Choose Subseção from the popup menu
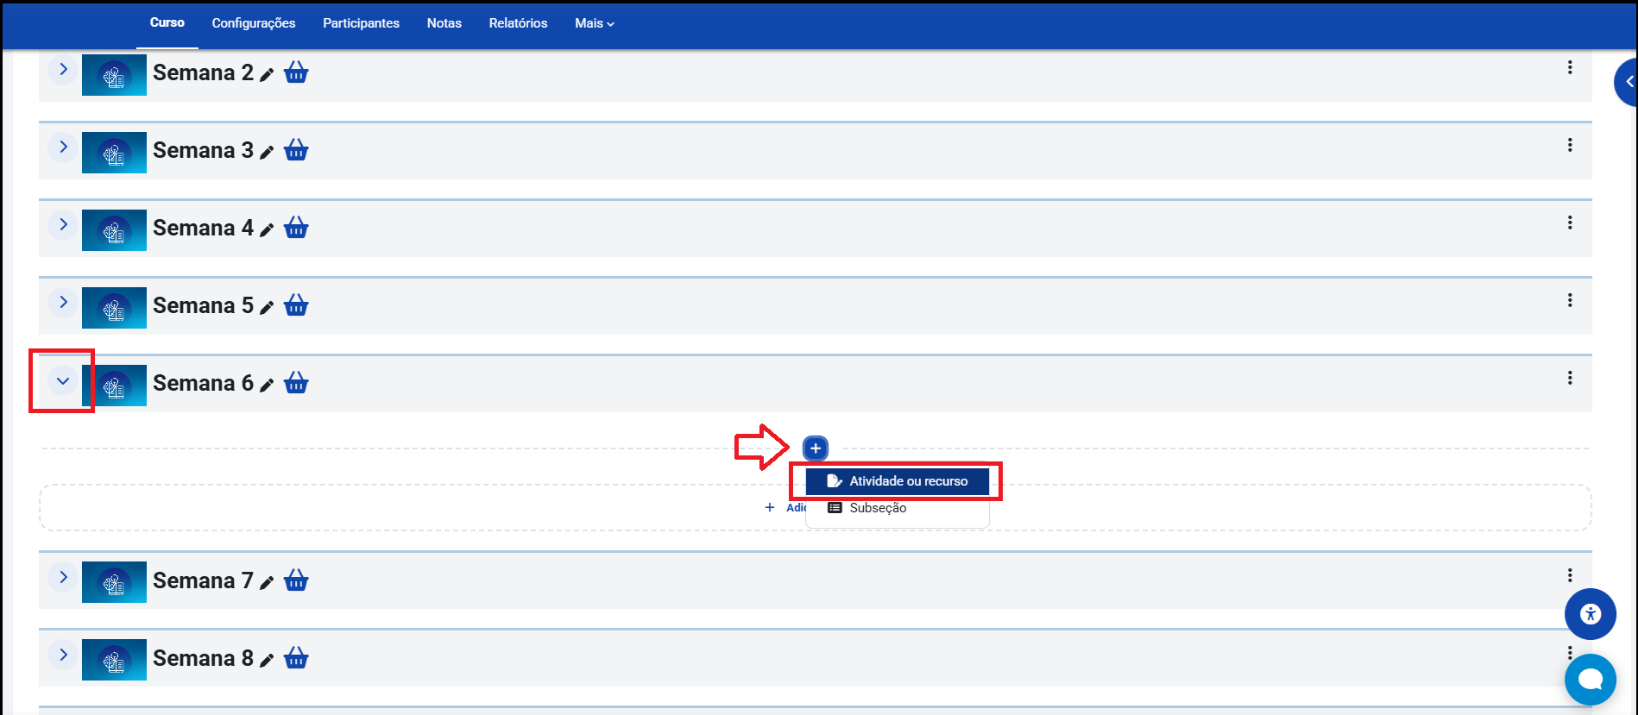Screen dimensions: 1638x715 click(877, 508)
